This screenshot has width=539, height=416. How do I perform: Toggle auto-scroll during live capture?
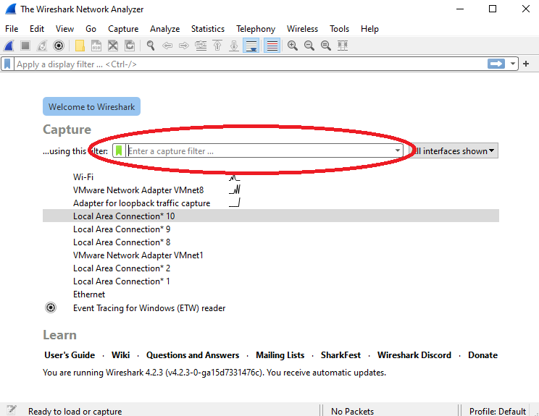[251, 46]
